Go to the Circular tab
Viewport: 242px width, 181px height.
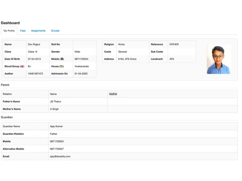[55, 31]
